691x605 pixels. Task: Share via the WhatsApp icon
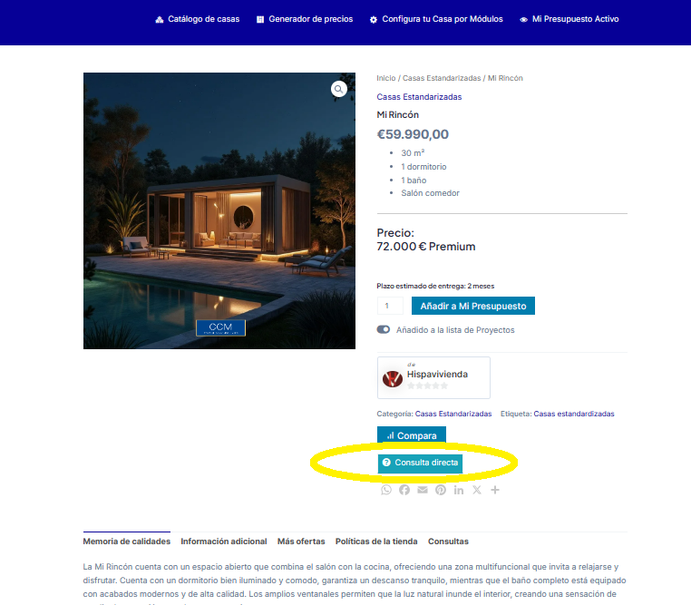pos(386,490)
